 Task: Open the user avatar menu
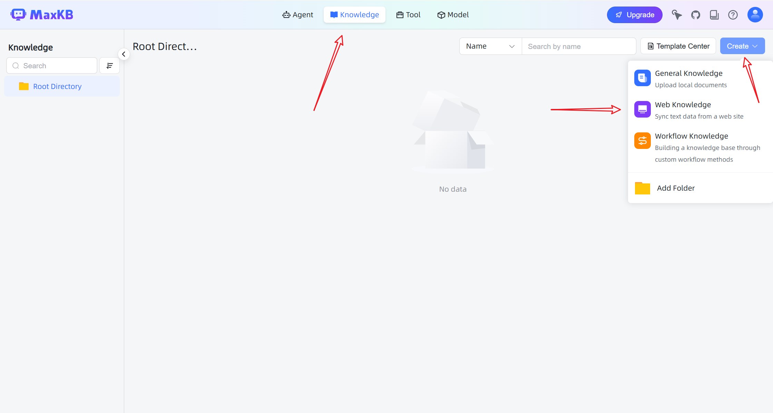pos(755,15)
